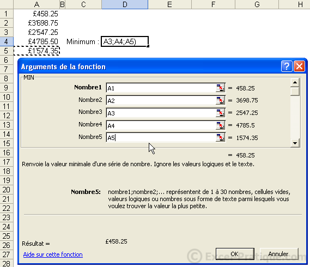Select the row 4 header
This screenshot has width=310, height=267.
(7, 41)
